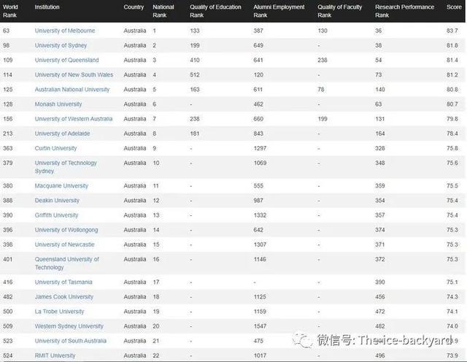Image resolution: width=467 pixels, height=362 pixels.
Task: Select UNSW alumni employment rank 120
Action: point(258,74)
